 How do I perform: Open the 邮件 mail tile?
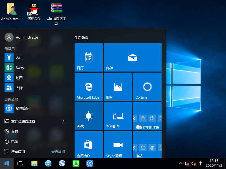coord(132,57)
